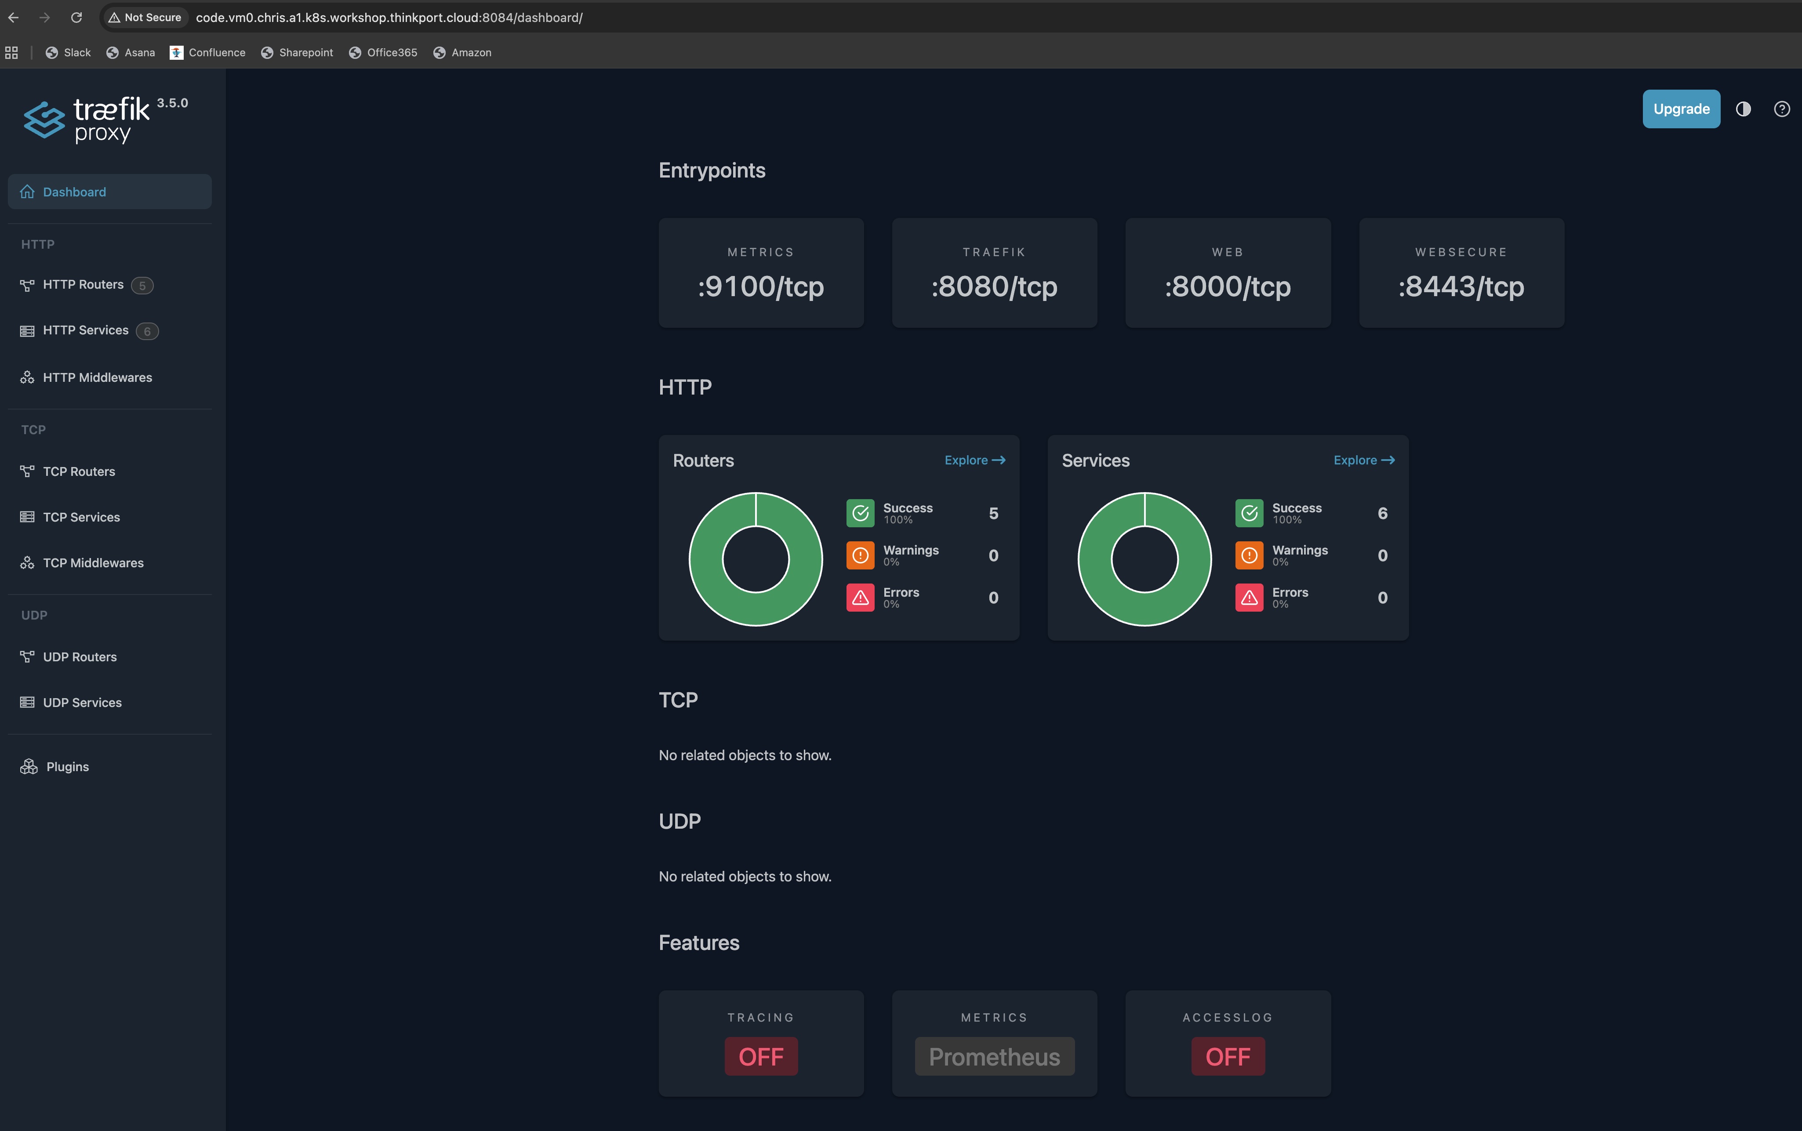This screenshot has height=1131, width=1802.
Task: Click the UDP Routers icon
Action: [x=27, y=657]
